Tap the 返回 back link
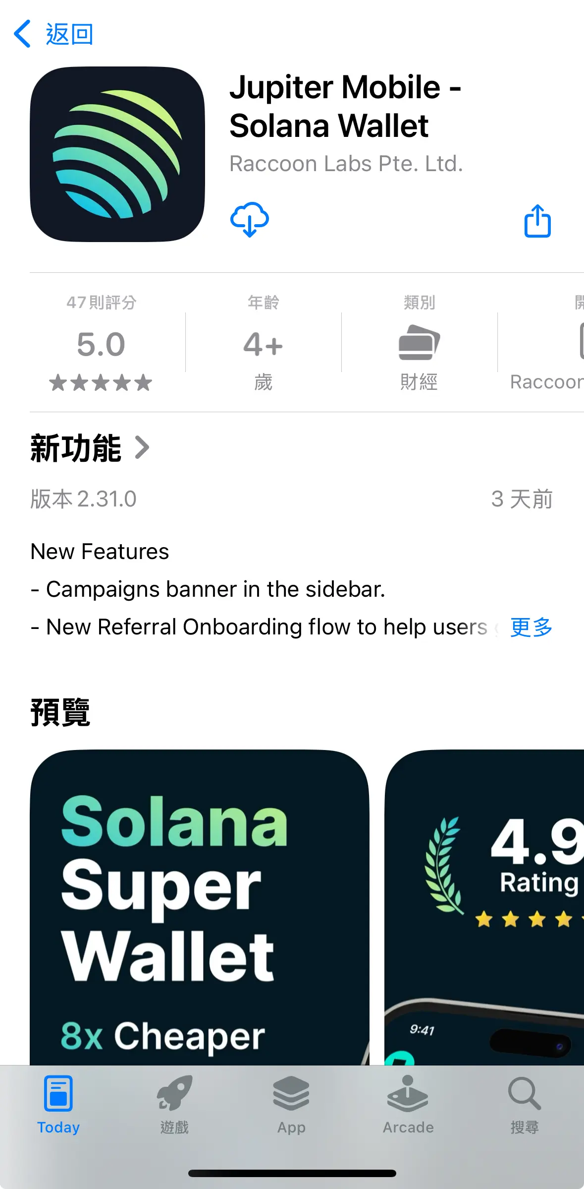 tap(70, 34)
